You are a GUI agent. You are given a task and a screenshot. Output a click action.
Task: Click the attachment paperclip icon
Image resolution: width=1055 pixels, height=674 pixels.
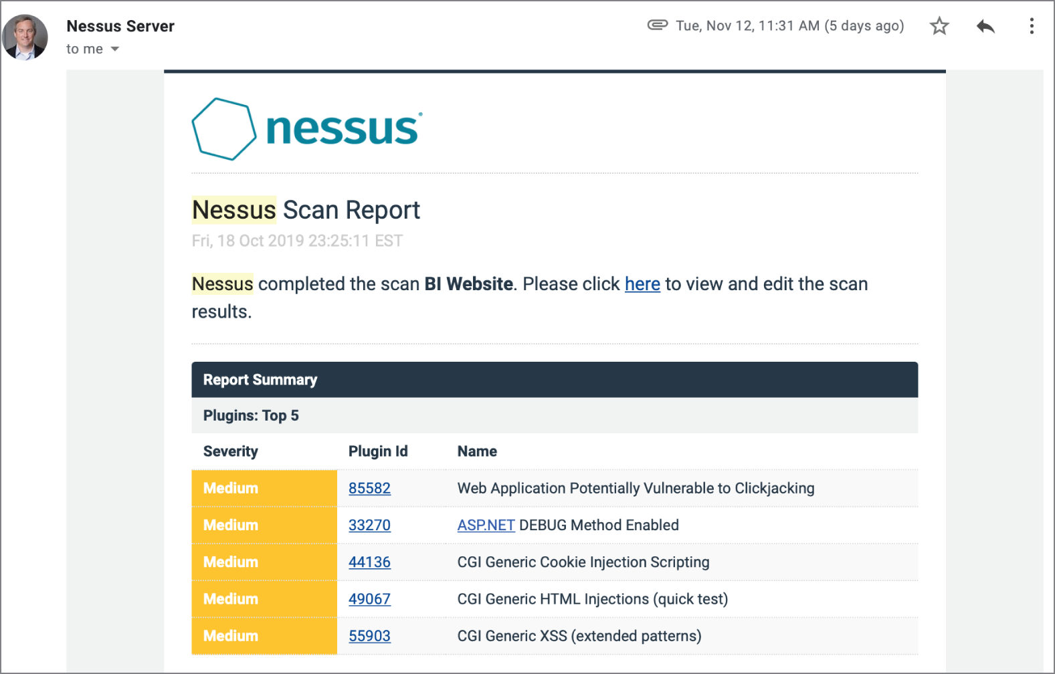pos(658,25)
